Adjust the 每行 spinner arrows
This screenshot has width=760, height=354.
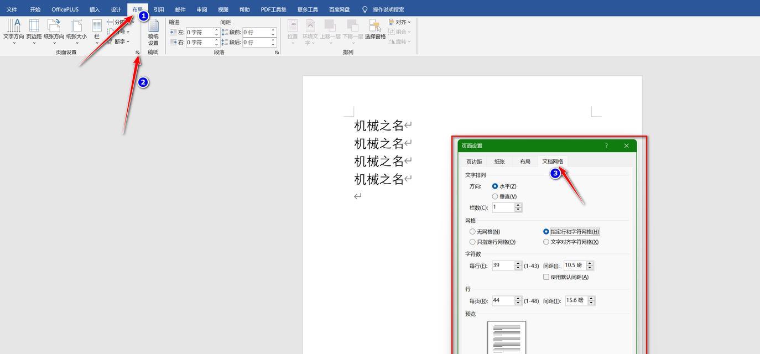click(x=518, y=265)
